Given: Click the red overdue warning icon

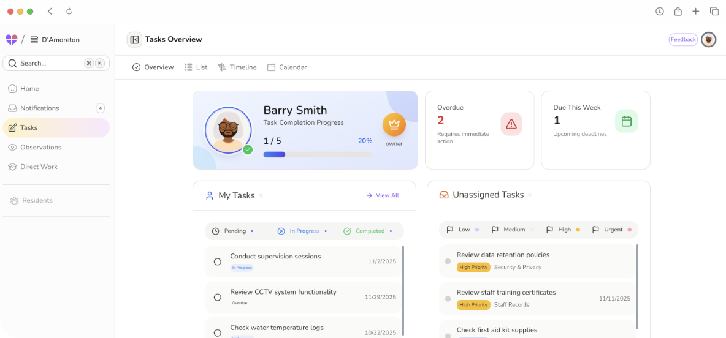Looking at the screenshot, I should pyautogui.click(x=511, y=124).
